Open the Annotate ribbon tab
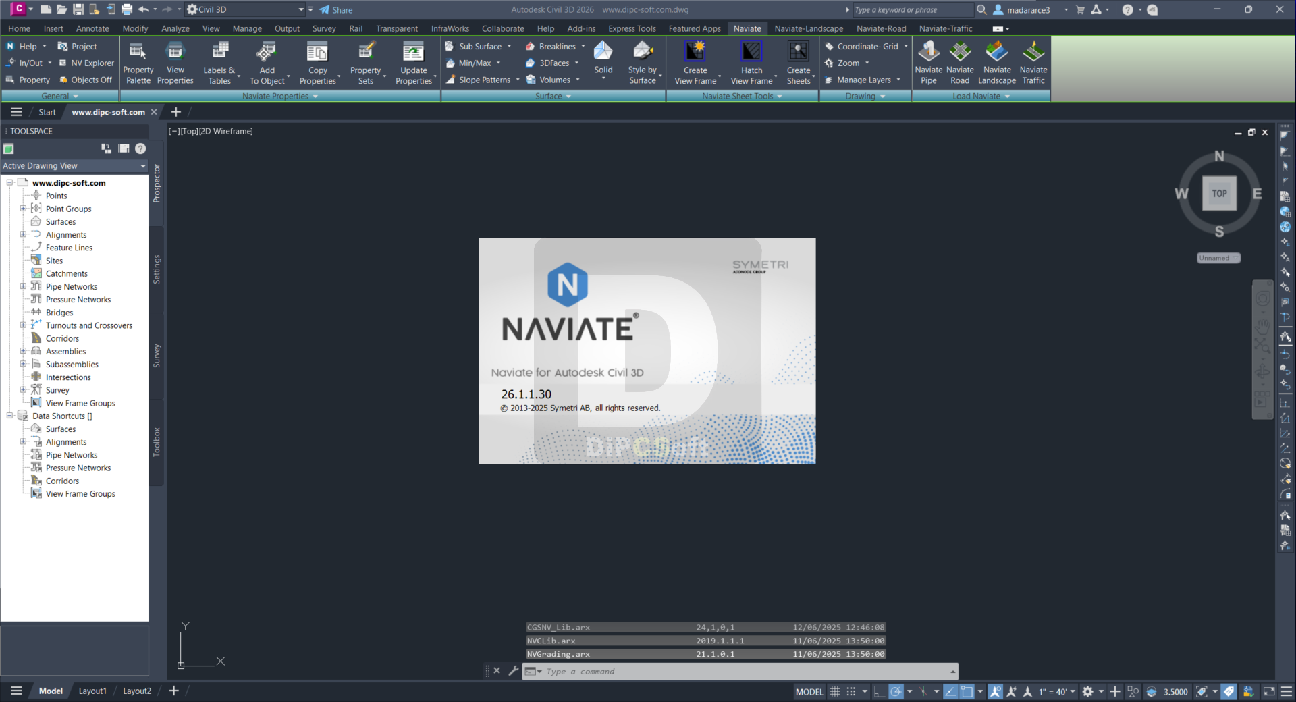Viewport: 1296px width, 702px height. coord(92,28)
